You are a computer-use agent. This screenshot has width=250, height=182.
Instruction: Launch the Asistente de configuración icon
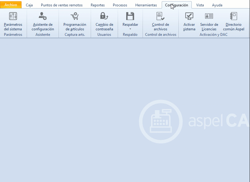43,16
